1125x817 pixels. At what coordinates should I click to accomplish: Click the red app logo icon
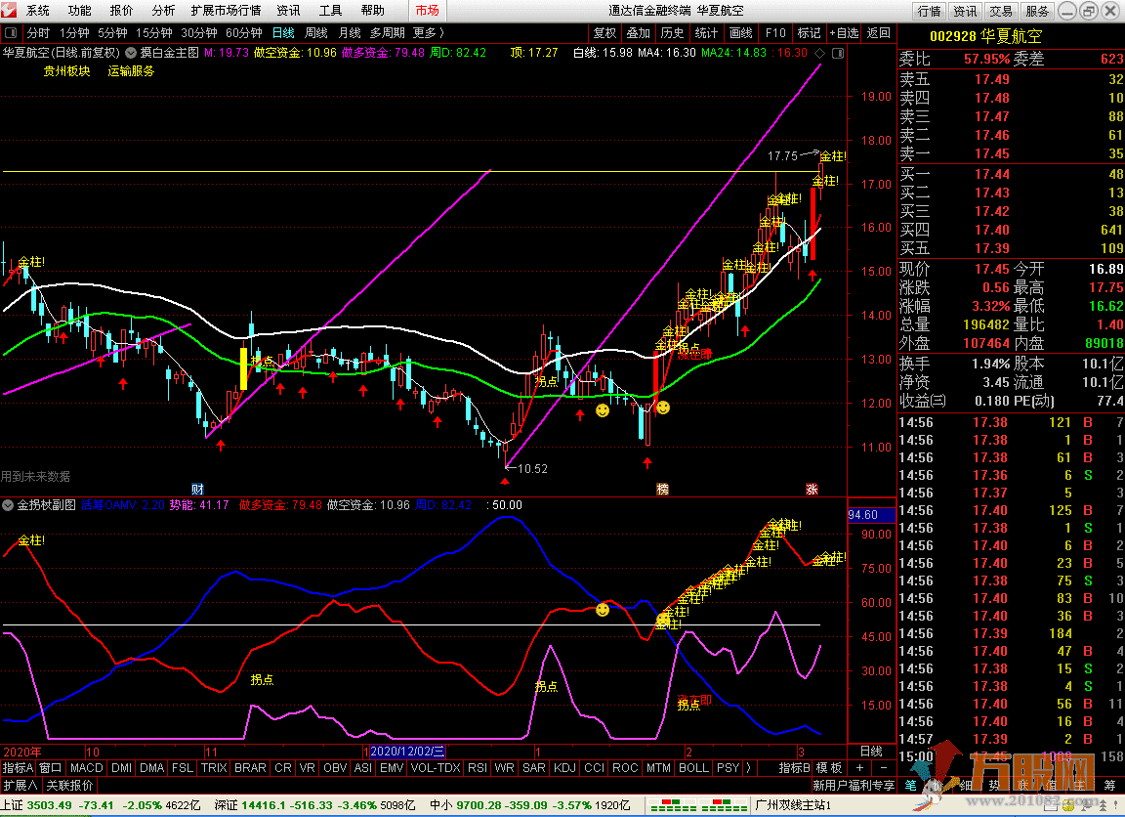[x=9, y=10]
